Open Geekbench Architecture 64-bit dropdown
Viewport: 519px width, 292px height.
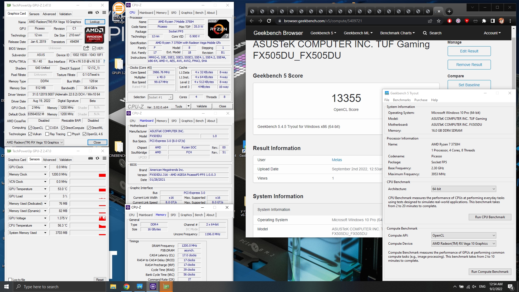pyautogui.click(x=464, y=189)
